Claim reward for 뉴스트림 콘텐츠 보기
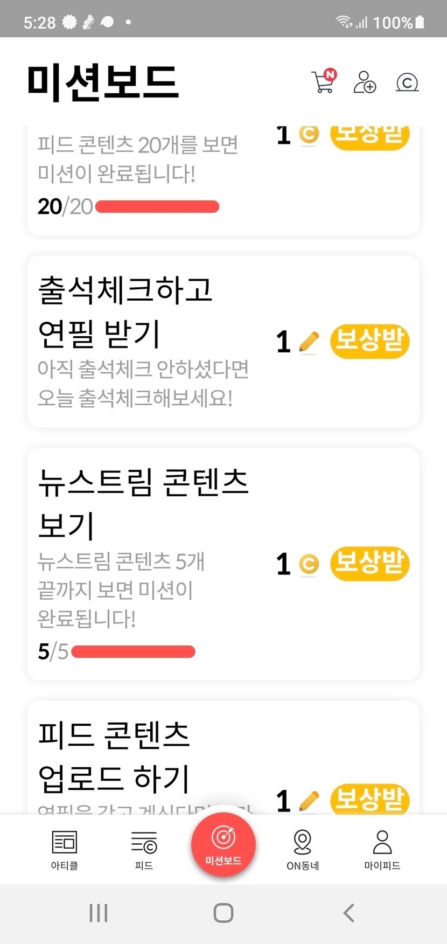Screen dimensions: 447x944 click(x=369, y=564)
